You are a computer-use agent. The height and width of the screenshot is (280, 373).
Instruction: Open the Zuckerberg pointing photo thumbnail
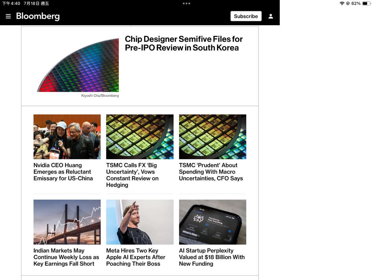140,222
